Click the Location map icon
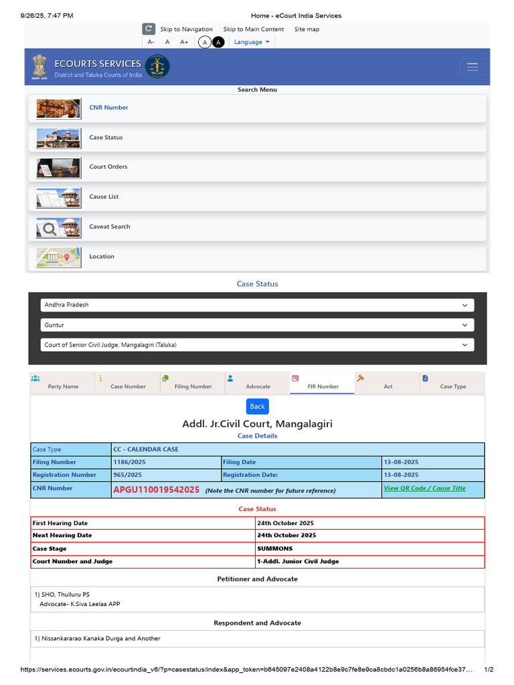The width and height of the screenshot is (514, 685). [59, 258]
